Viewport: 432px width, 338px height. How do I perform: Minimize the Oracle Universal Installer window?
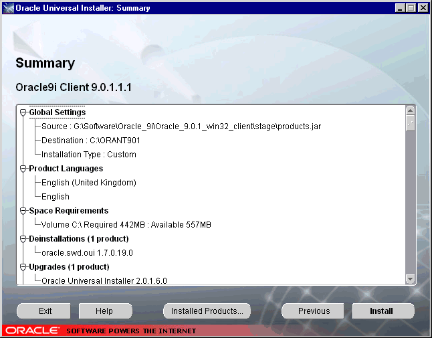pyautogui.click(x=400, y=8)
